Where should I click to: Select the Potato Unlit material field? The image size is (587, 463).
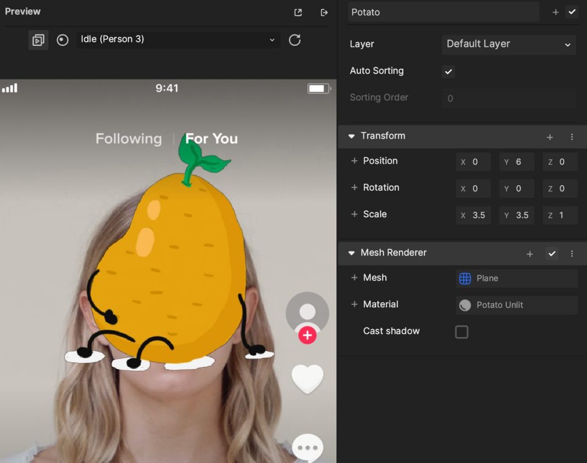pos(516,305)
